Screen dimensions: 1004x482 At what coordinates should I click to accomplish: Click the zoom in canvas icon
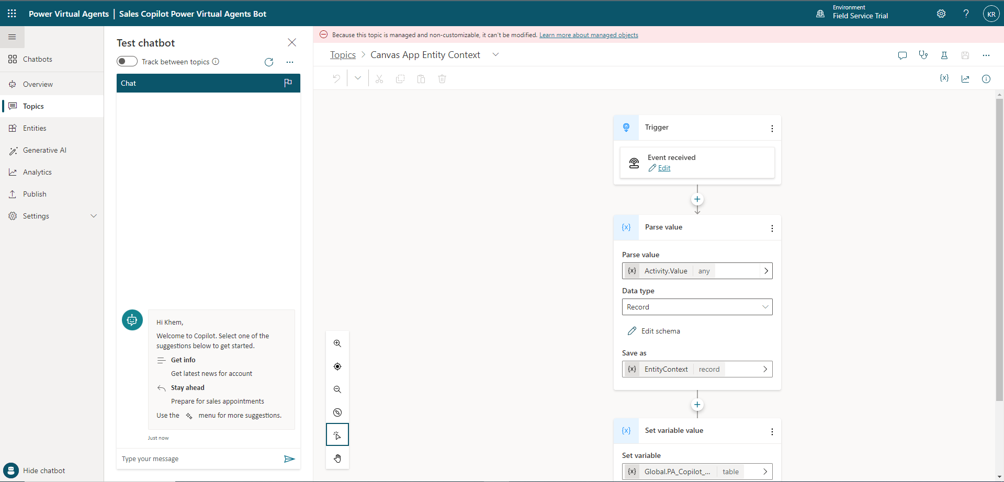coord(337,343)
